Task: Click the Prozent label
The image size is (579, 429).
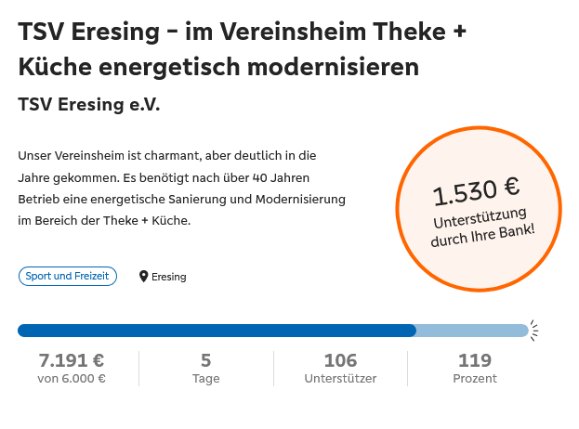Action: tap(475, 379)
